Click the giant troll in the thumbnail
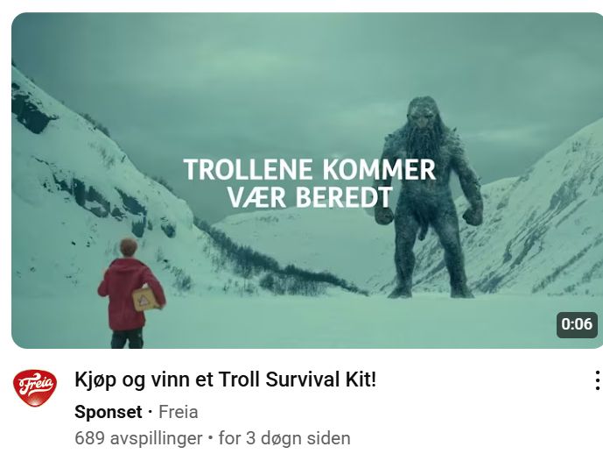 pos(430,197)
